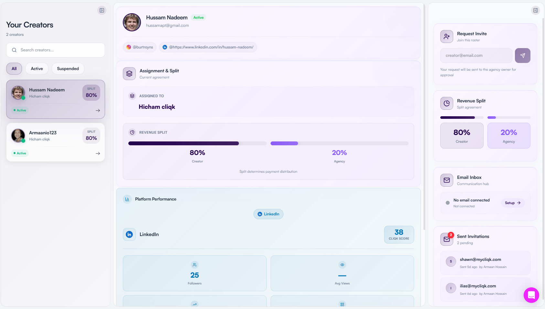Send the invitation with the paper-plane icon
Screen dimensions: 545x309
[x=522, y=55]
